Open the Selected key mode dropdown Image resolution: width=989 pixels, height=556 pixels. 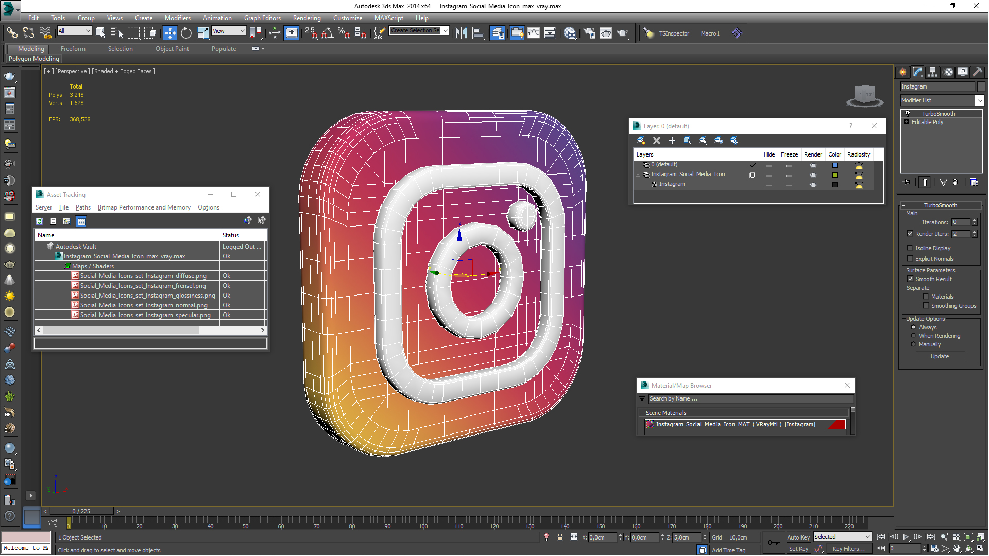point(842,537)
